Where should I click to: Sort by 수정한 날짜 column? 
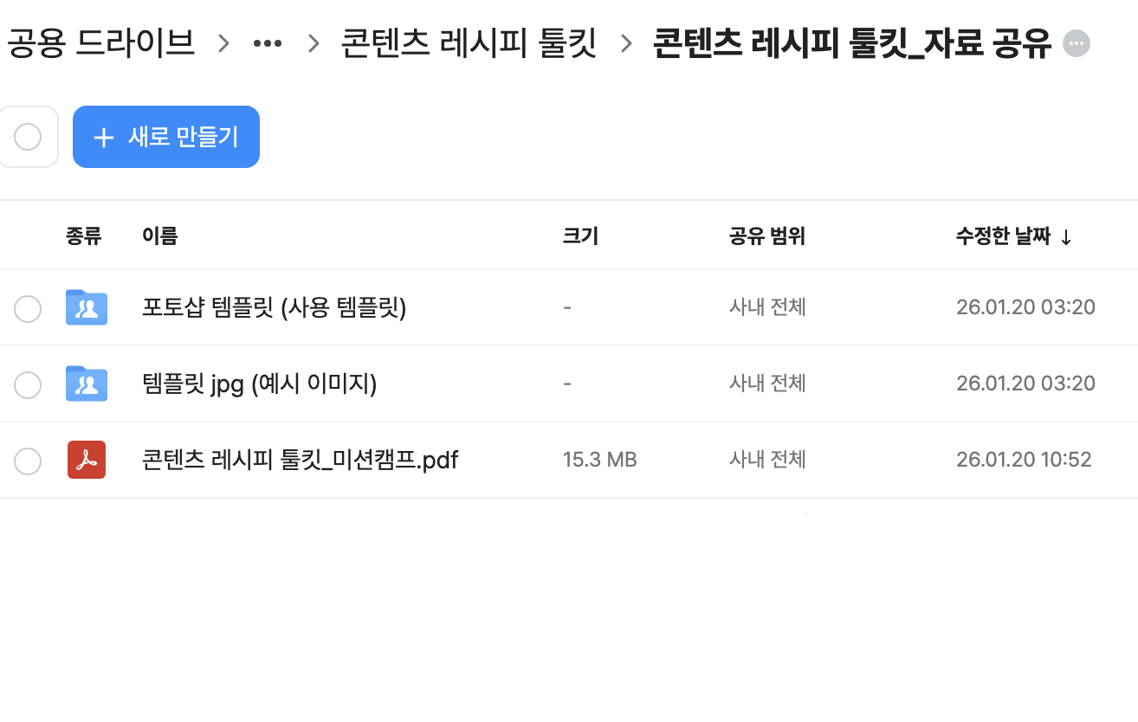coord(1003,236)
